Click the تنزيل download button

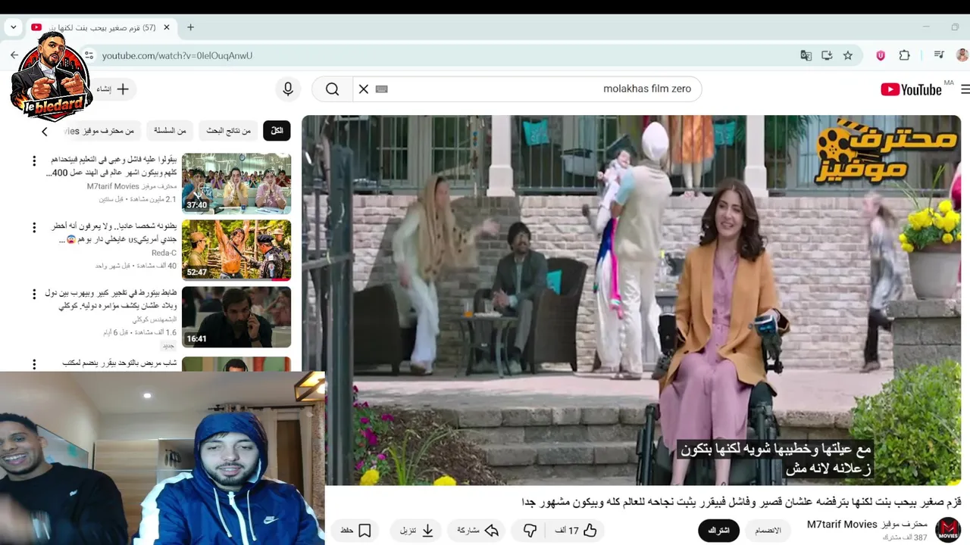tap(417, 531)
